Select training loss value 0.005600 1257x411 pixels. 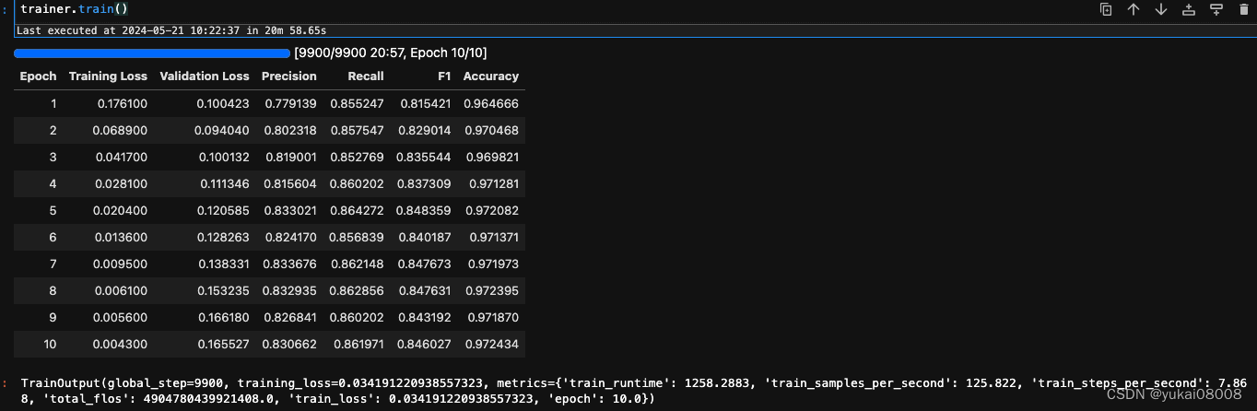tap(121, 317)
